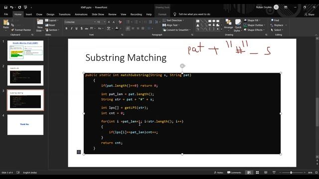Screen dimensions: 319x179
Task: Switch to the Transitions tab
Action: point(64,14)
